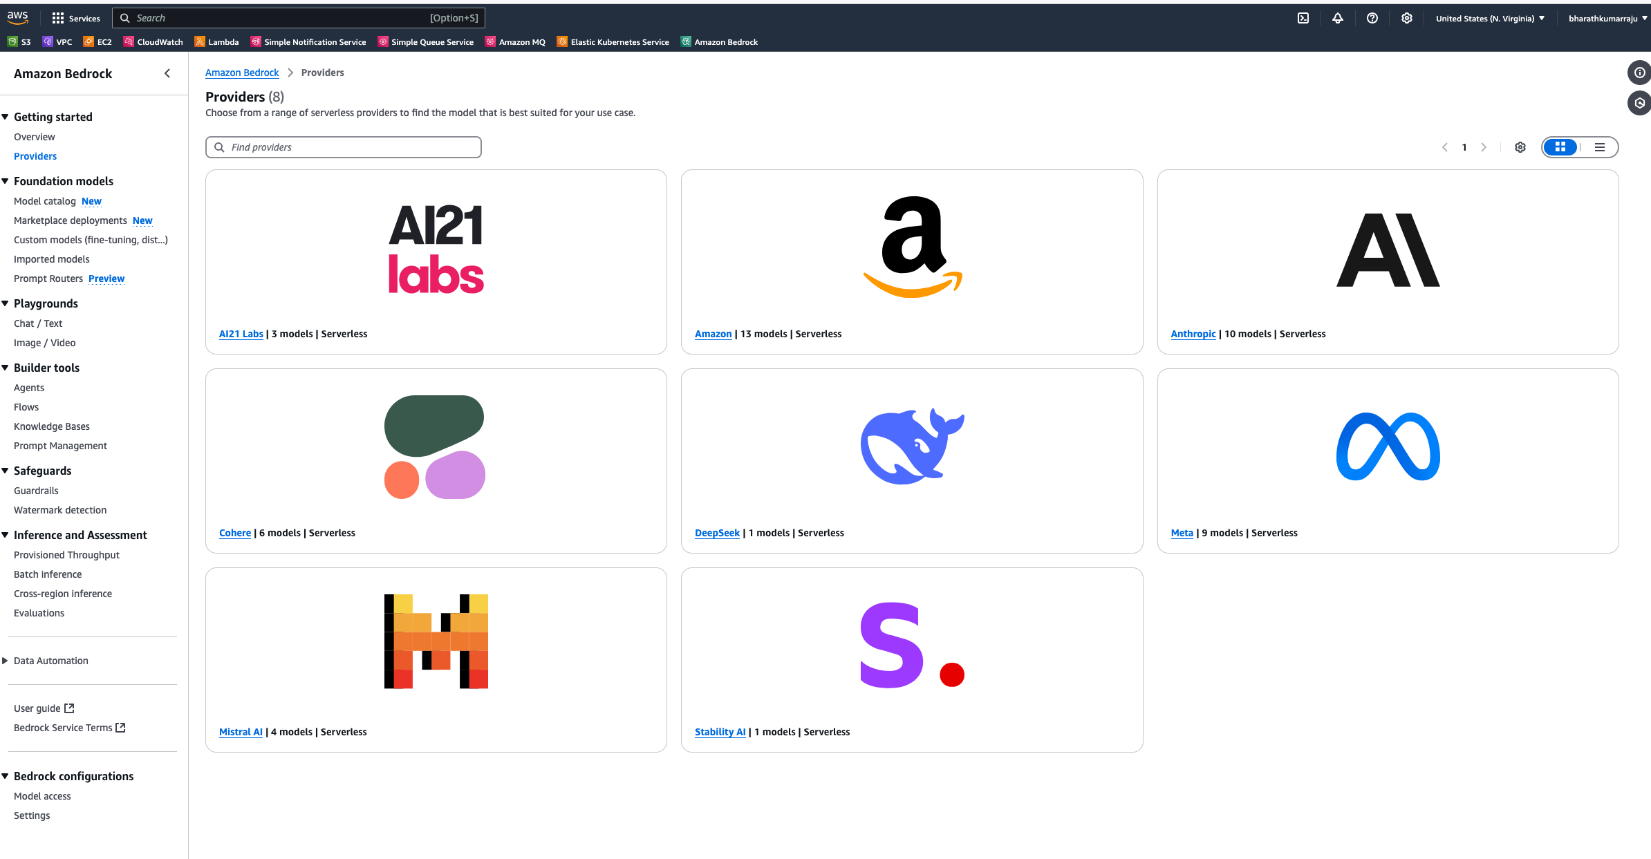Open Lambda favorite shortcut
The image size is (1651, 859).
pos(217,42)
